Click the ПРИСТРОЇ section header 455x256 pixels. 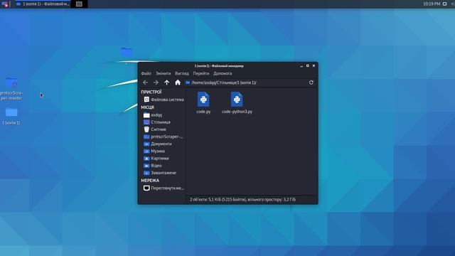(x=151, y=92)
